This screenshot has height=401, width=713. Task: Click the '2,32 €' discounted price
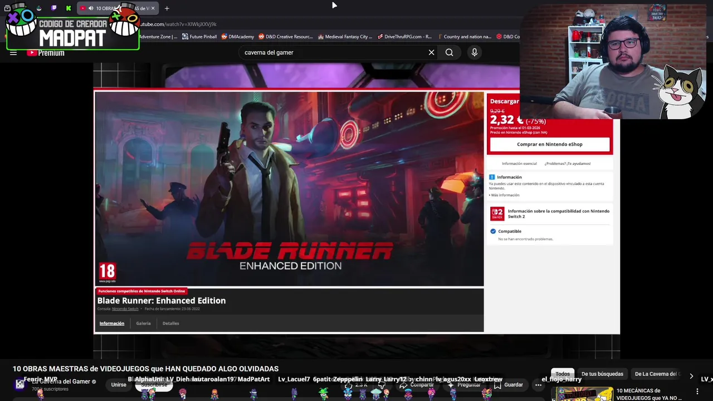pyautogui.click(x=506, y=120)
